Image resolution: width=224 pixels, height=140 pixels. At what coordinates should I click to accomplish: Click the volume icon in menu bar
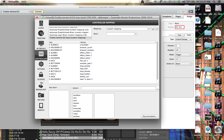pyautogui.click(x=184, y=2)
